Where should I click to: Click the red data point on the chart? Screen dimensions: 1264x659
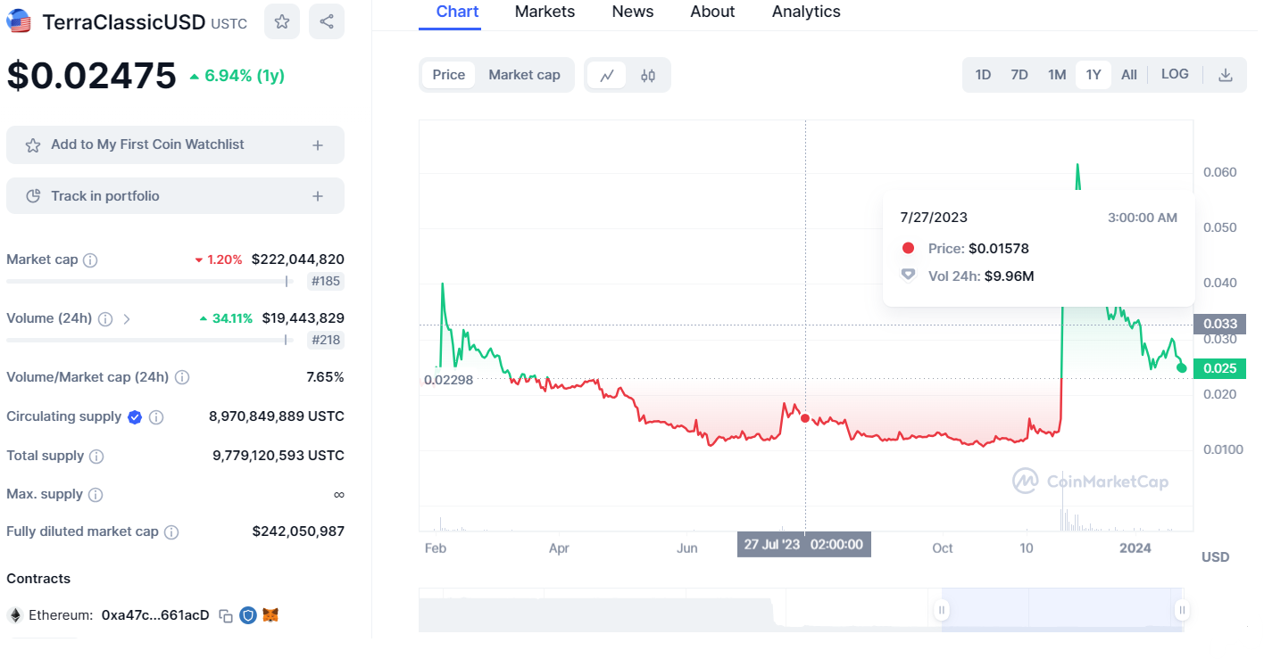(x=805, y=418)
